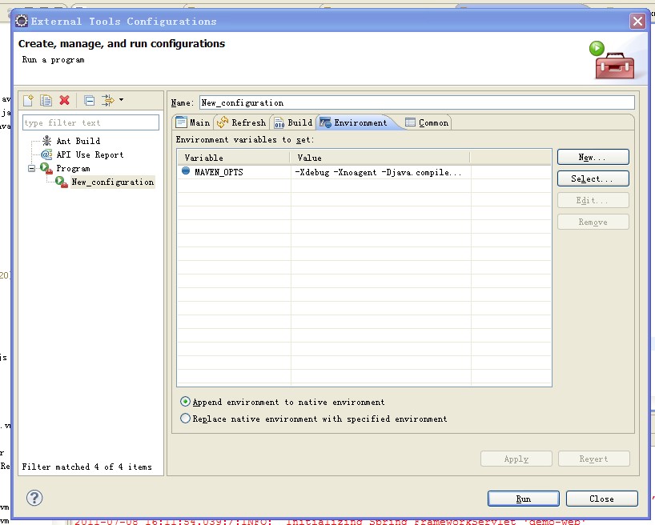This screenshot has width=655, height=525.
Task: Select the Ant Build tree item
Action: [77, 141]
